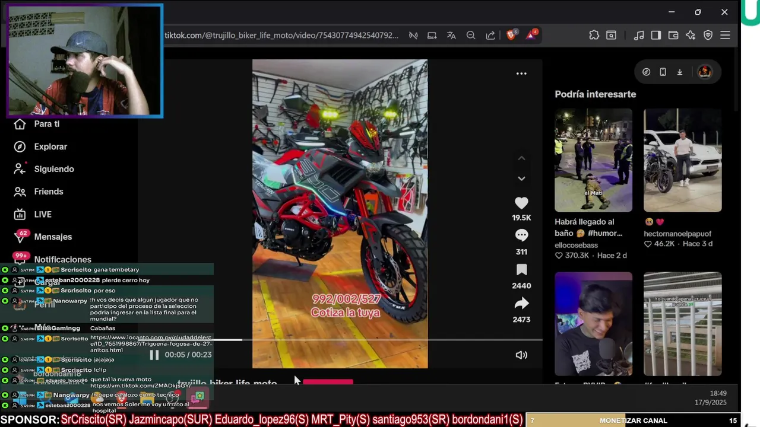Open thumbnail of police night video
The image size is (760, 427).
pos(593,160)
